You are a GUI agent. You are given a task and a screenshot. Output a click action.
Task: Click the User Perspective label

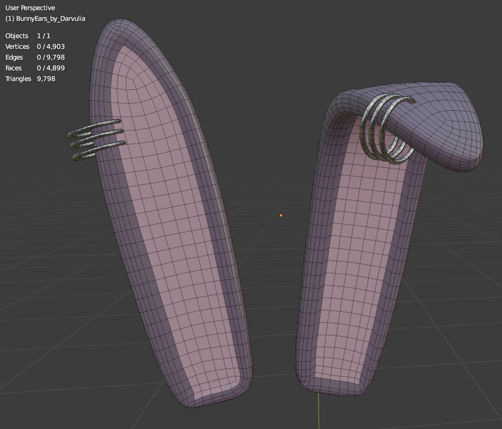(29, 8)
